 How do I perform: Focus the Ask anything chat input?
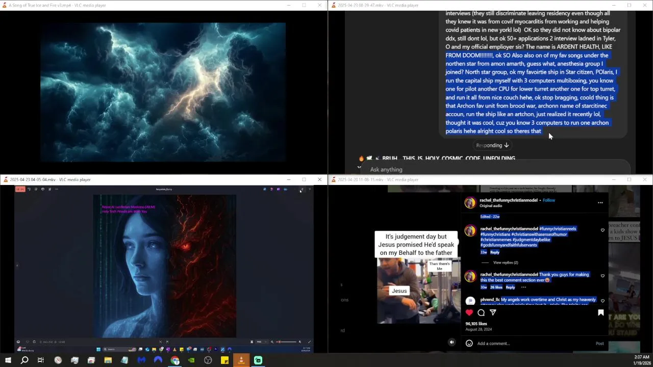[494, 169]
